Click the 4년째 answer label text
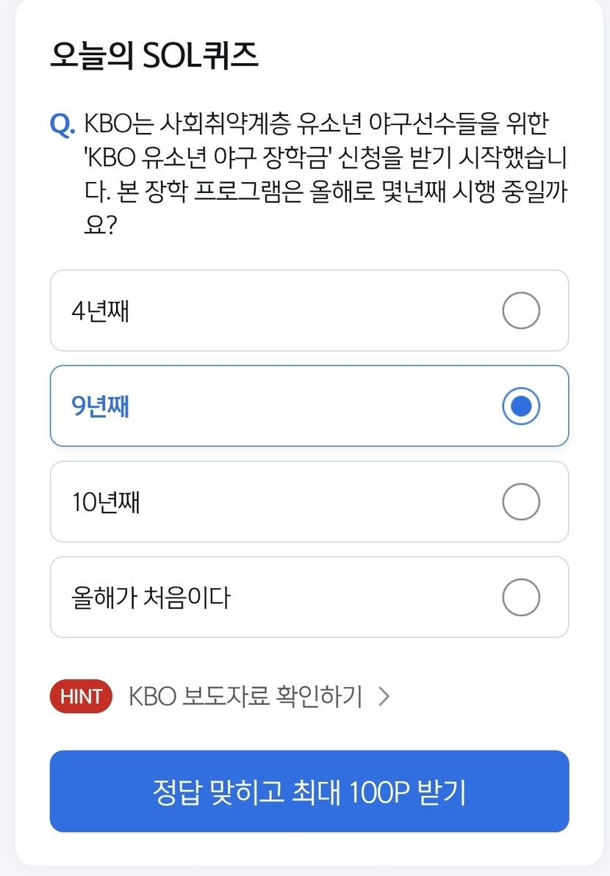This screenshot has width=610, height=876. point(101,311)
